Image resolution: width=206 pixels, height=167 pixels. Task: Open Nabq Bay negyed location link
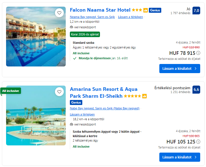pos(104,108)
